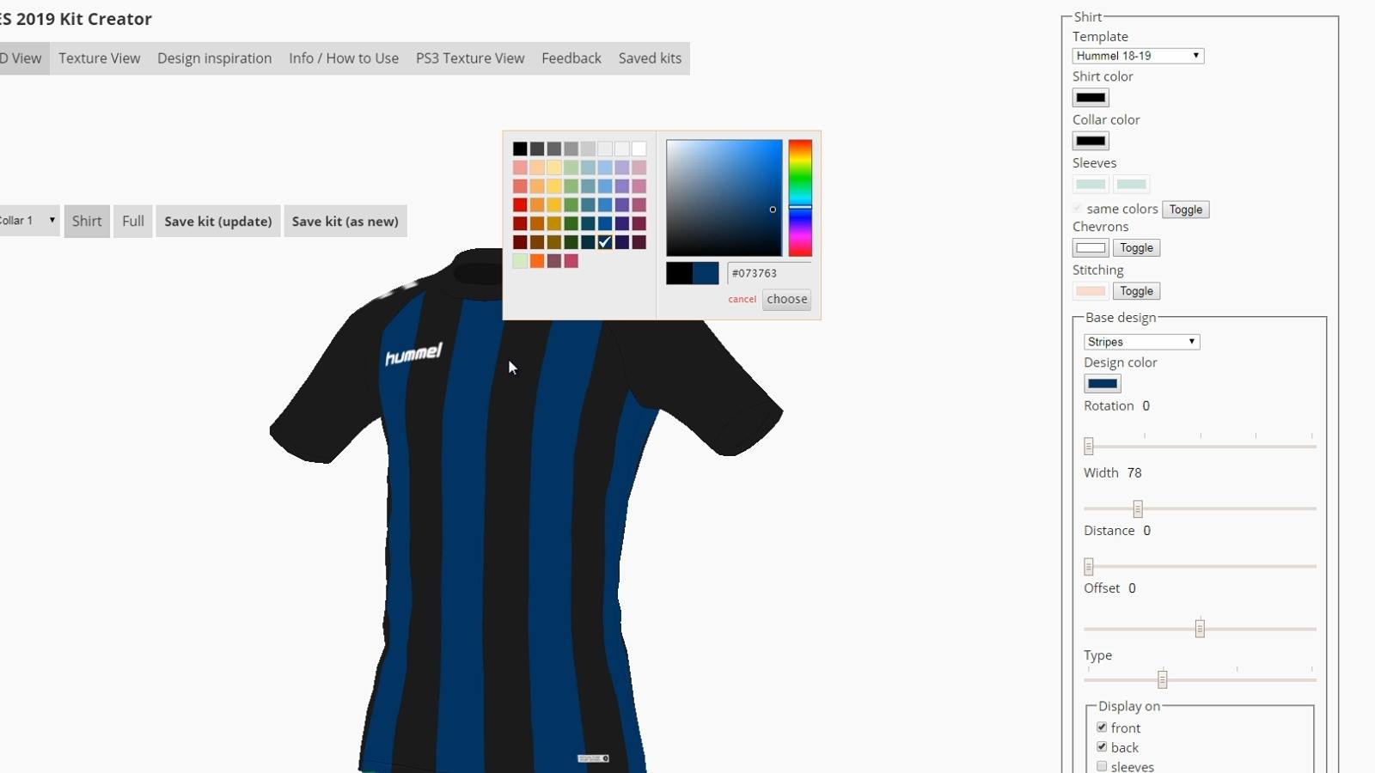
Task: Click the Offset slider handle
Action: 1200,630
